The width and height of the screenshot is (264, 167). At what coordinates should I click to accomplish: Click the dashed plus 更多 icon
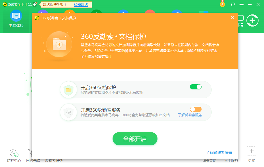[x=252, y=151]
